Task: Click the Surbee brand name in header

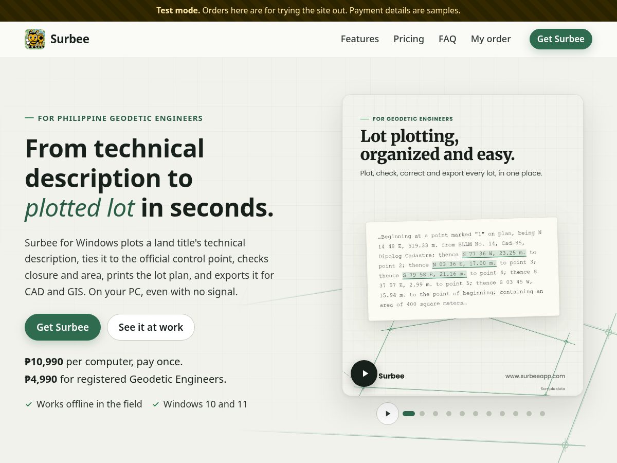Action: point(70,39)
